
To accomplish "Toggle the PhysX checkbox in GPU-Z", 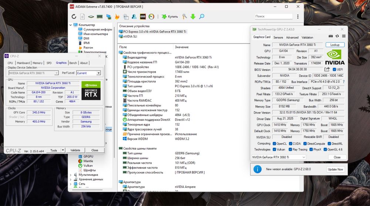I will pyautogui.click(x=311, y=149).
